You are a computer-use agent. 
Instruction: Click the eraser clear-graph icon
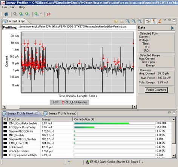tap(121, 21)
